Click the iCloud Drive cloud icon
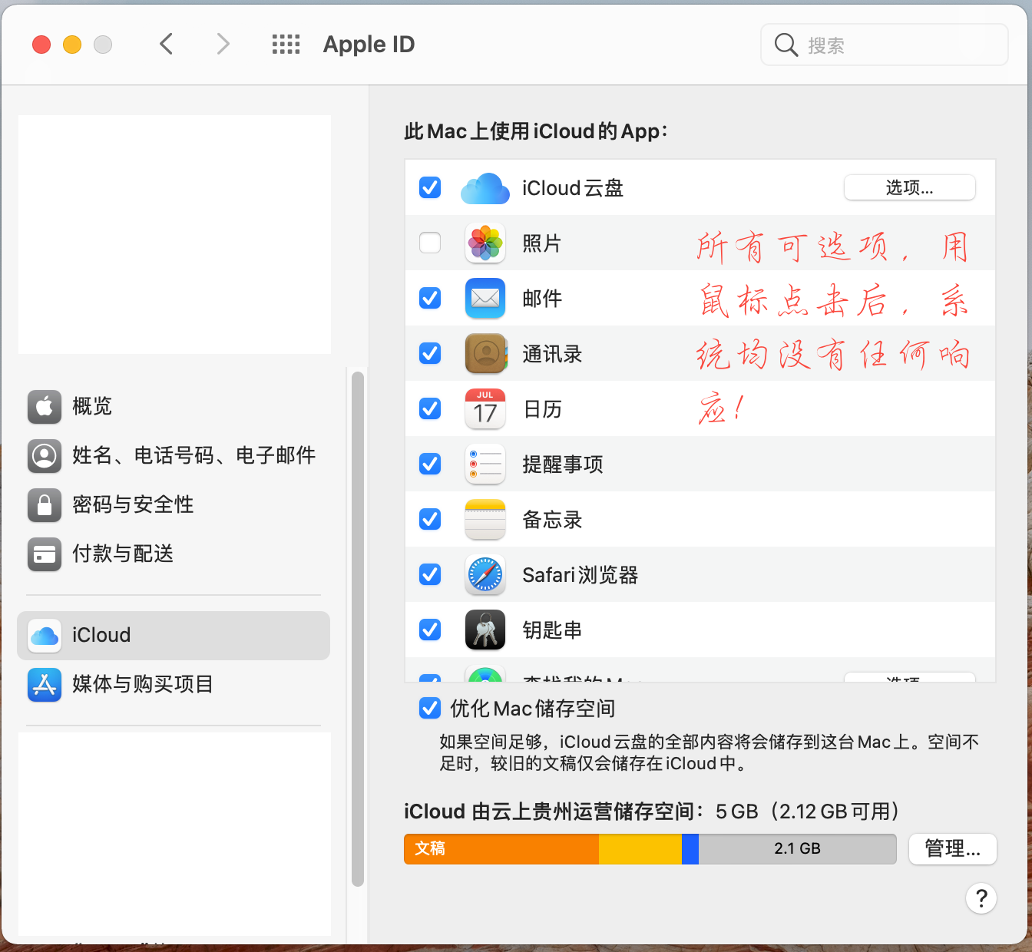Screen dimensions: 1032x952 coord(485,188)
